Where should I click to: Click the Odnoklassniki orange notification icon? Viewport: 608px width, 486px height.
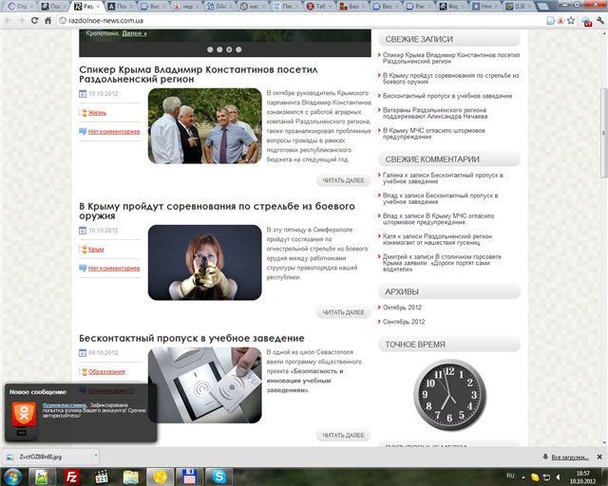coord(24,414)
